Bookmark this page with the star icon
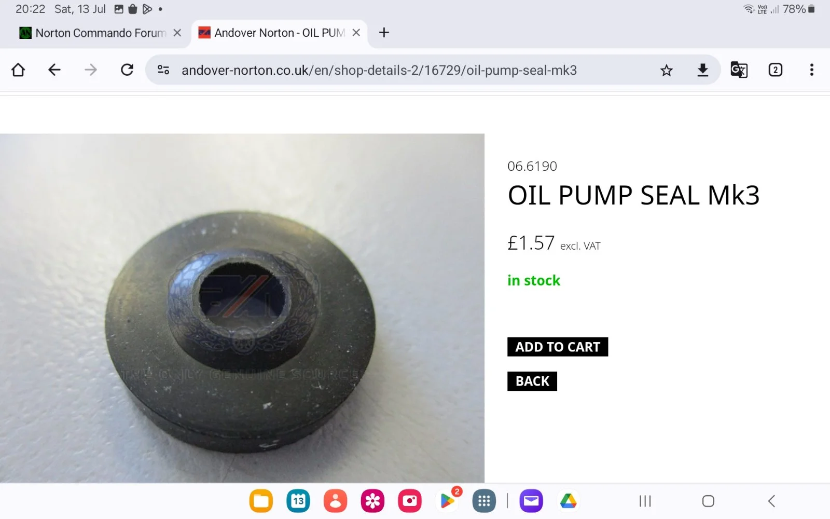The image size is (830, 519). (x=667, y=70)
